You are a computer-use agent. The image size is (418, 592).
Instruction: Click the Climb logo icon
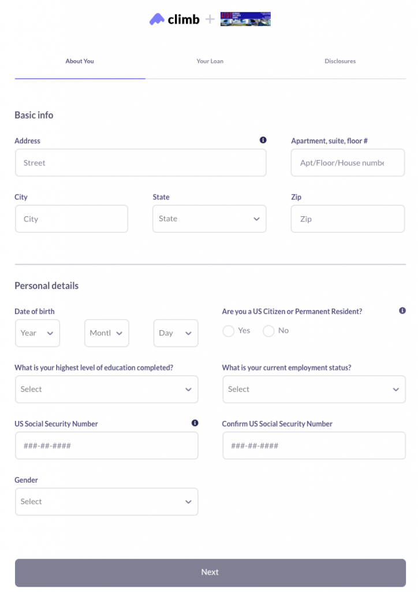pos(157,20)
